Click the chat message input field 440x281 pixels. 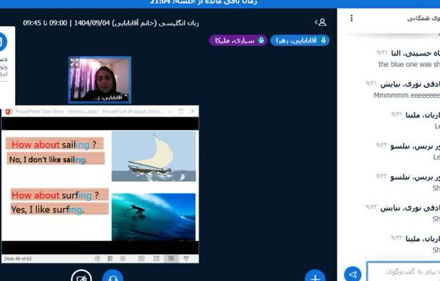[404, 272]
